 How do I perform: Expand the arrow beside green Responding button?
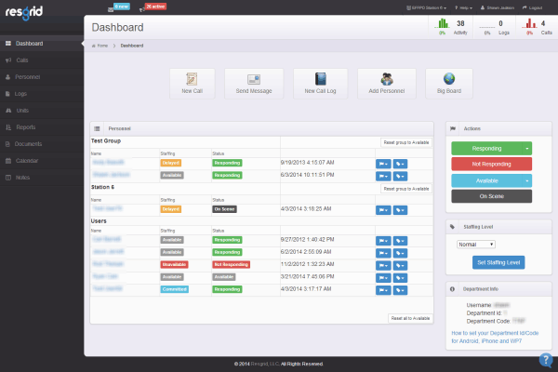pyautogui.click(x=527, y=148)
